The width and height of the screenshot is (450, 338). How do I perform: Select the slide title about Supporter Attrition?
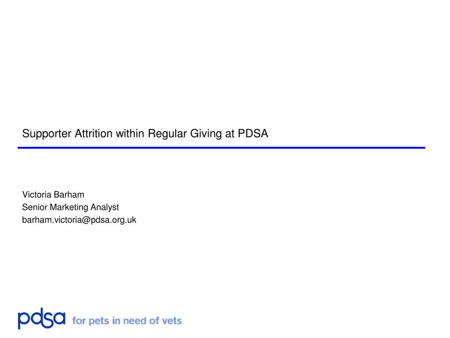[145, 134]
